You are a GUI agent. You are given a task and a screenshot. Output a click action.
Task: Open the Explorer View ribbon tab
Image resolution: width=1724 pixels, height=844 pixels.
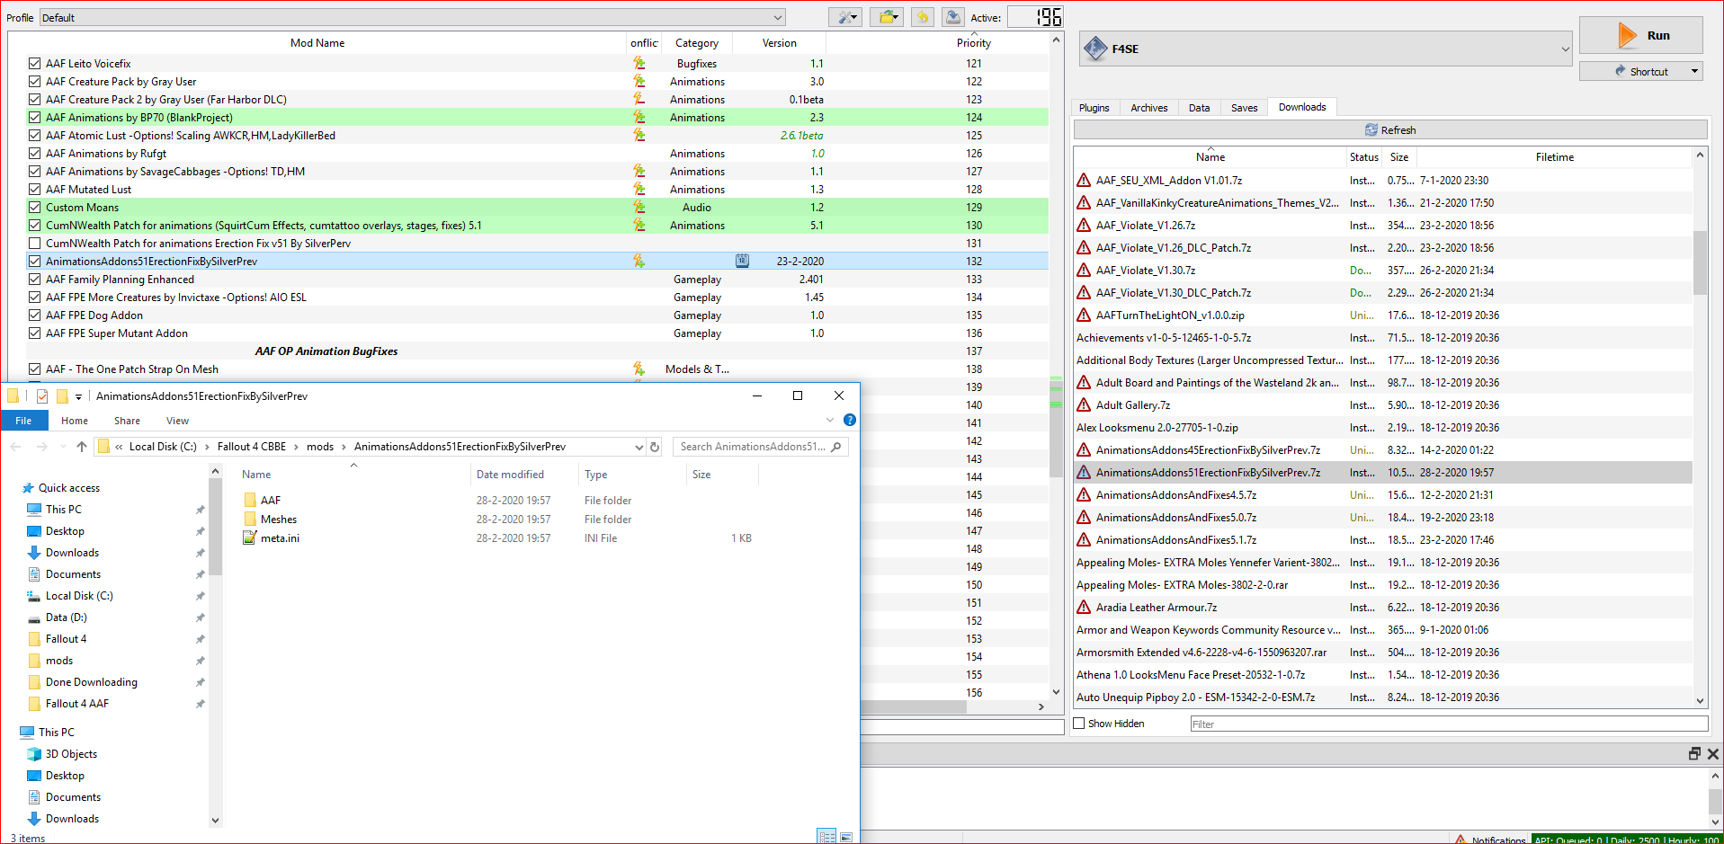point(177,421)
